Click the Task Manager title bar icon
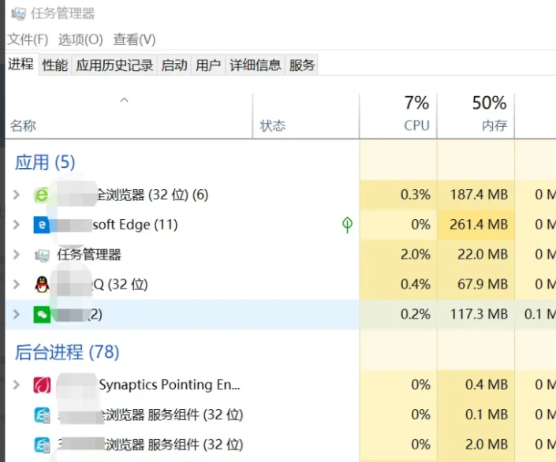556x462 pixels. (17, 13)
